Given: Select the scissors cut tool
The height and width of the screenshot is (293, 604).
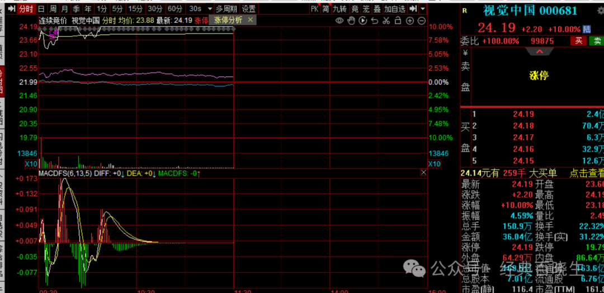Looking at the screenshot, I should (386, 21).
